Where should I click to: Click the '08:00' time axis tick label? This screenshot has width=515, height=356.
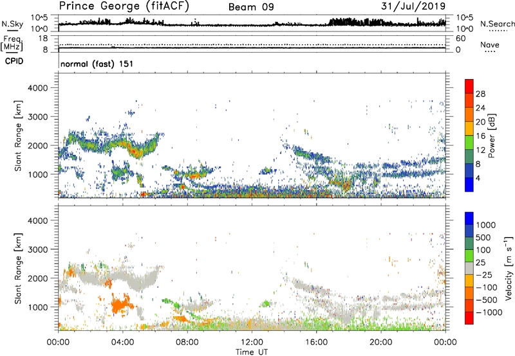[x=187, y=343]
